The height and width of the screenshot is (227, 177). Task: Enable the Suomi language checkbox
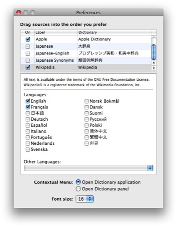coord(87,113)
